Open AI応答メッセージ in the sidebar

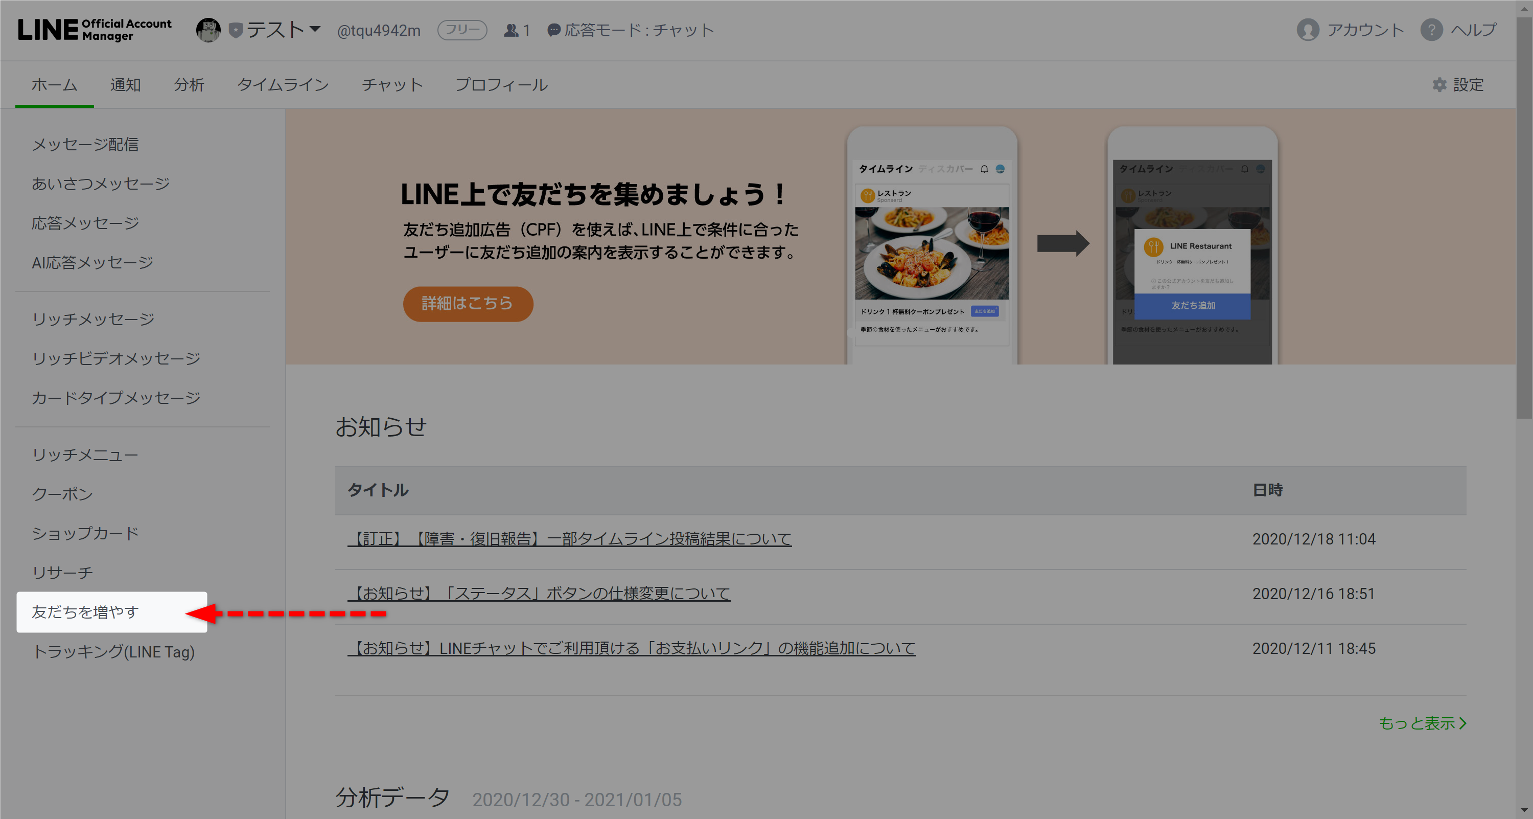pos(92,262)
